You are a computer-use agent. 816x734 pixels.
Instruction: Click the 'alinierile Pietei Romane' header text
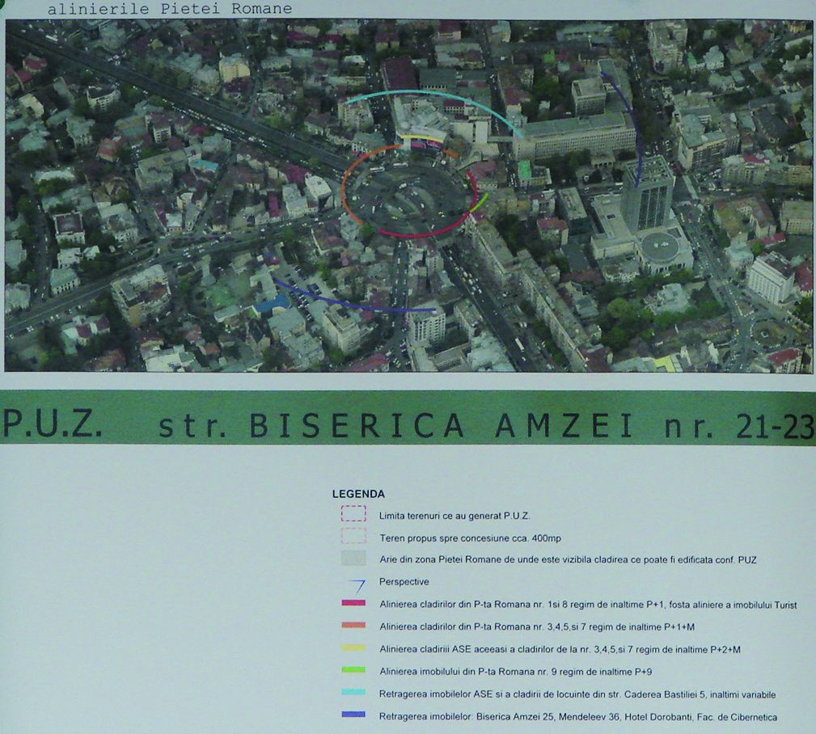point(170,9)
